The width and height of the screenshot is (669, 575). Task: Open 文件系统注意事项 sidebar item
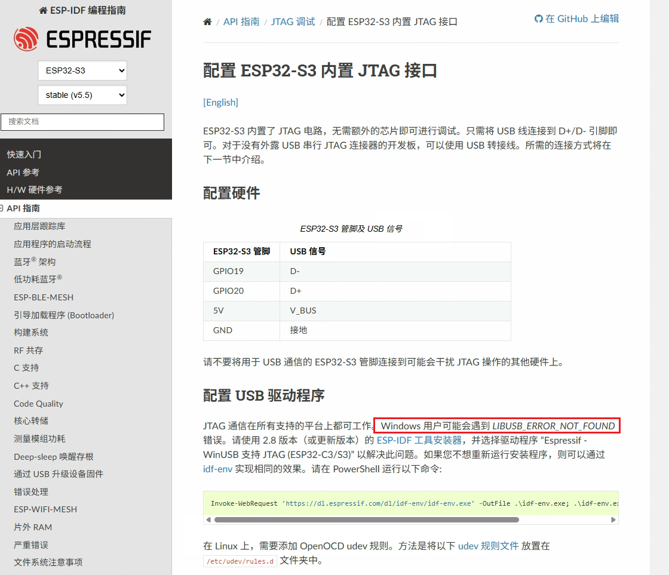(x=48, y=562)
